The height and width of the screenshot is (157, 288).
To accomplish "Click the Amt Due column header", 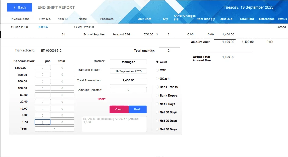I will [x=226, y=19].
